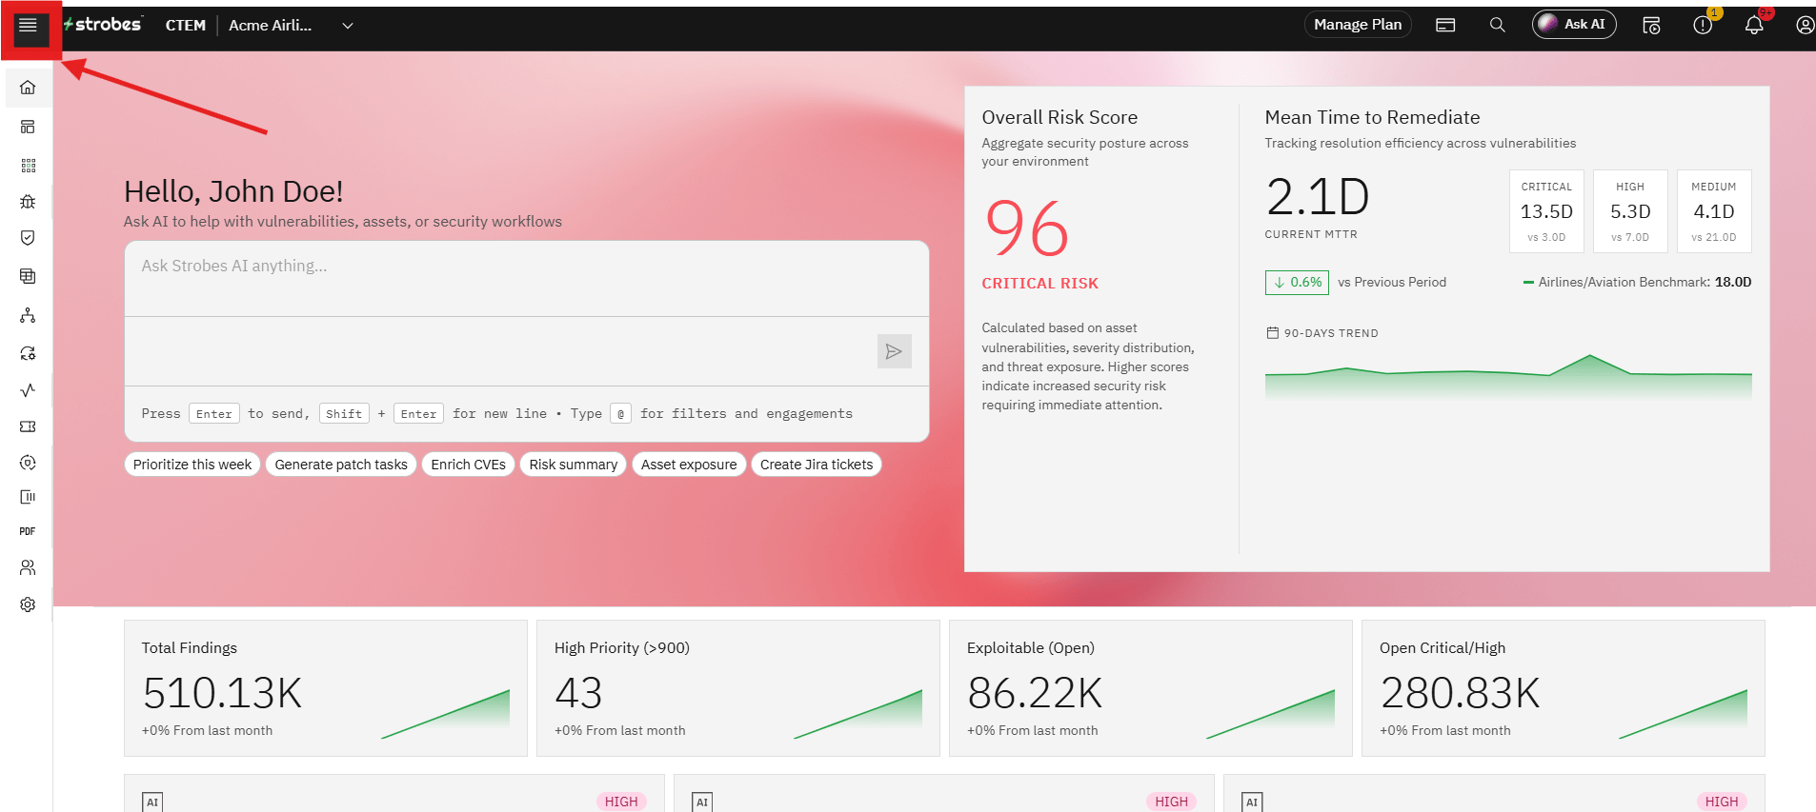Open the notifications bell
1816x812 pixels.
(x=1754, y=25)
